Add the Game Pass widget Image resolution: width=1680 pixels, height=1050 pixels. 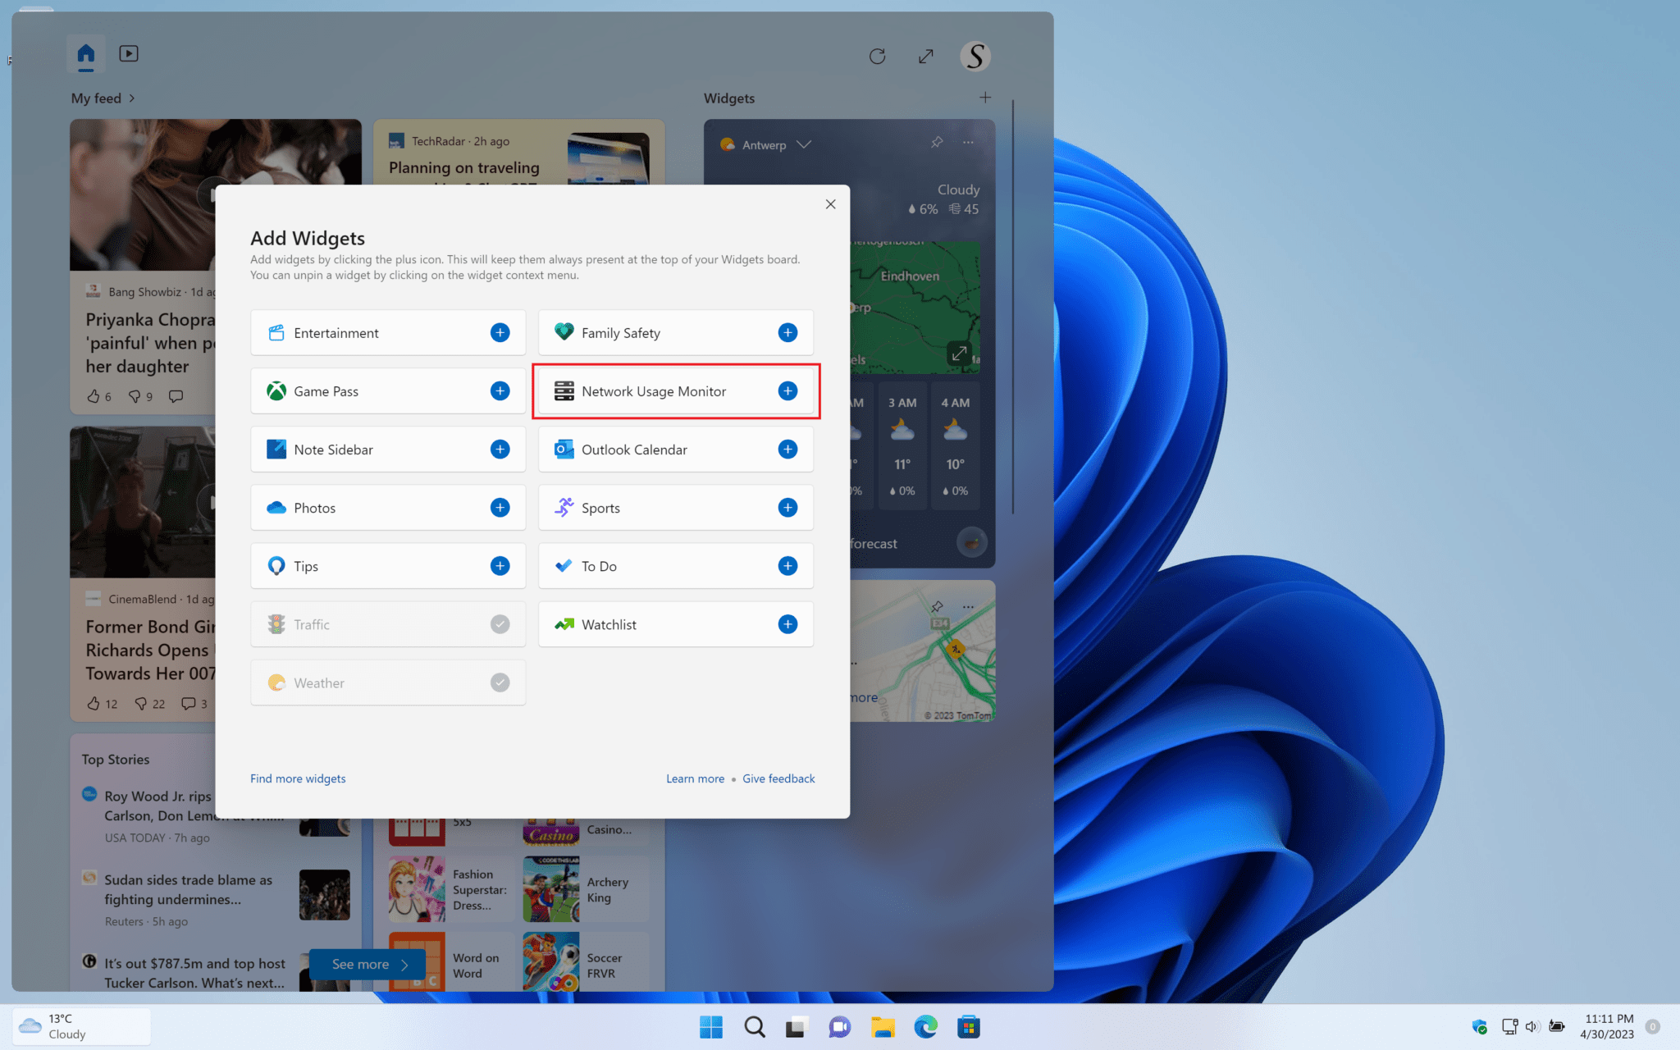500,391
